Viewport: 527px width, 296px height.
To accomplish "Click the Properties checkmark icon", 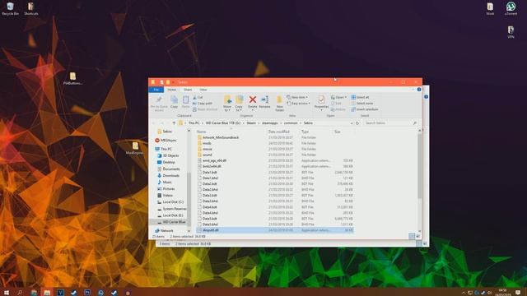I will coord(321,99).
